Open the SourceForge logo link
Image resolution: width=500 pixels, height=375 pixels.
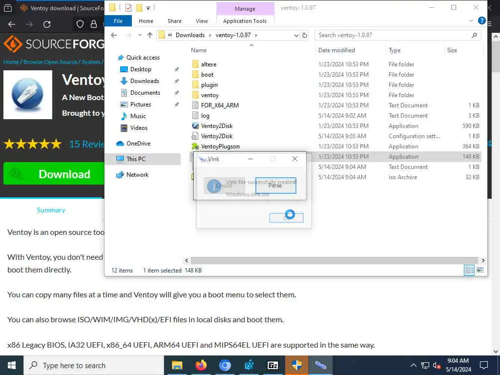click(54, 44)
